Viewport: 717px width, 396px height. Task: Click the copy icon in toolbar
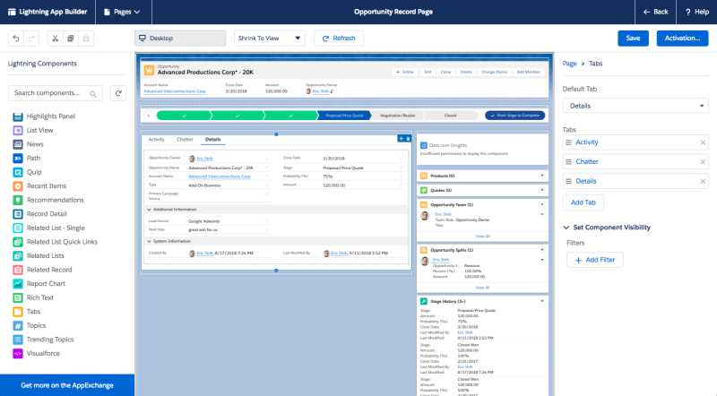coord(71,39)
